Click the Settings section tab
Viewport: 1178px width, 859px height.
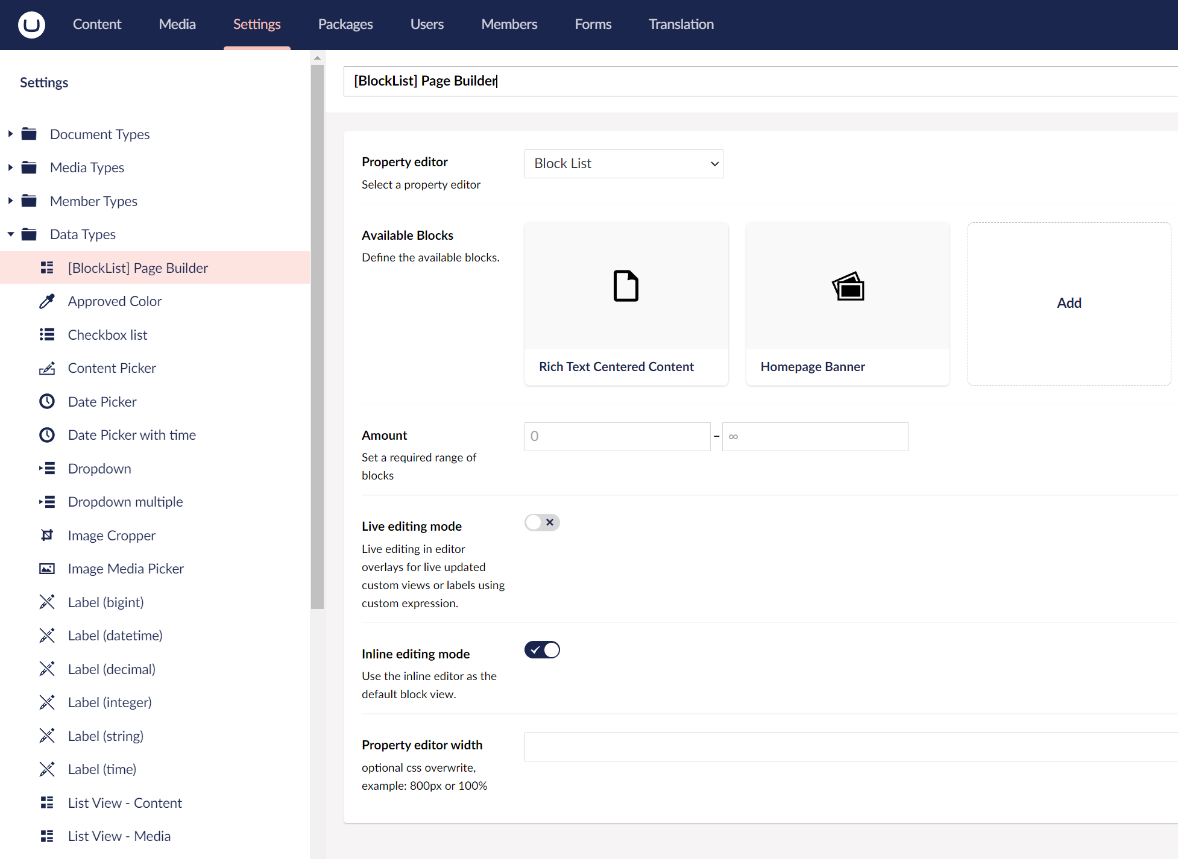pos(257,24)
